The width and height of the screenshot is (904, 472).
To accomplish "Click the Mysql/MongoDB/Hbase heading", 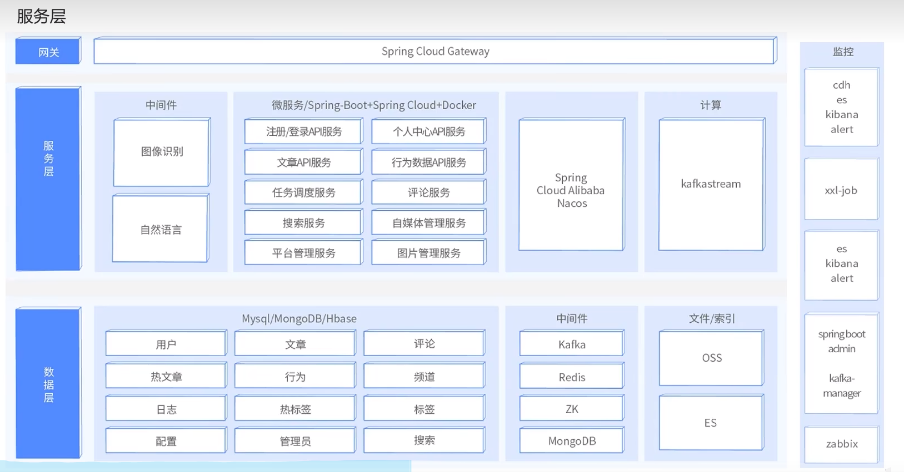I will (x=299, y=318).
